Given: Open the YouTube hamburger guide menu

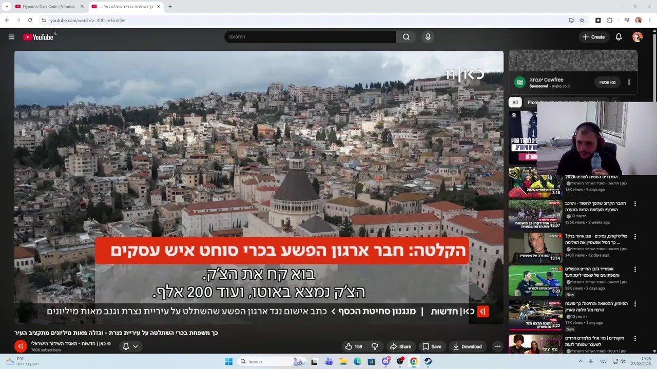Looking at the screenshot, I should (11, 37).
